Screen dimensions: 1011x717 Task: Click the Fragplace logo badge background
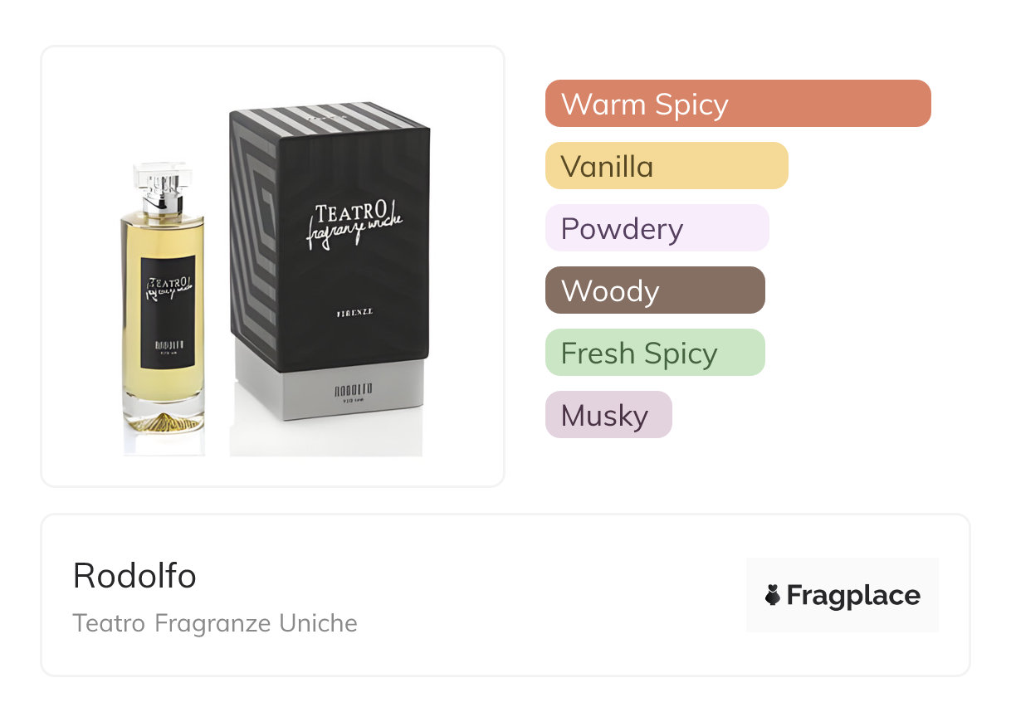(x=842, y=595)
